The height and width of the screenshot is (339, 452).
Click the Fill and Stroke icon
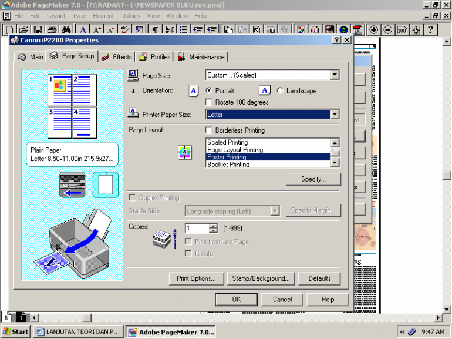coord(139,30)
